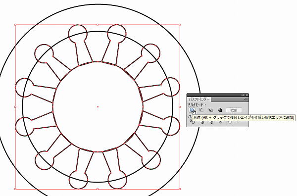297x196 pixels.
Task: Click the Trim pathfinder icon
Action: click(x=202, y=122)
